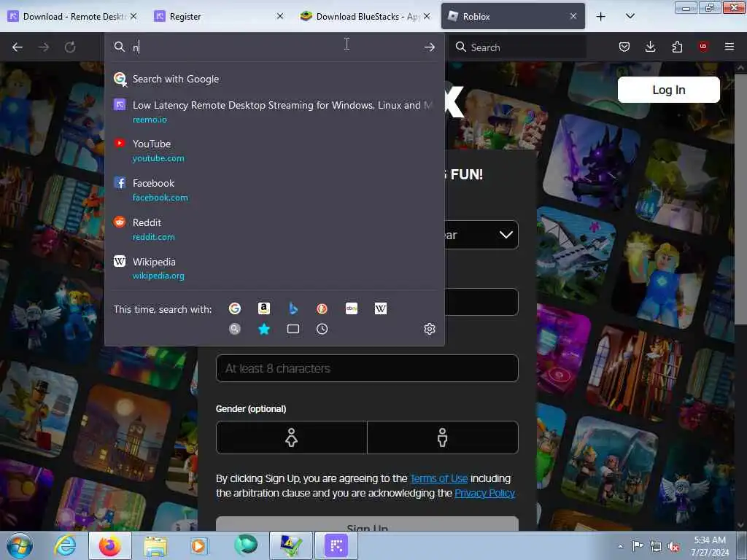Switch to Download - Remote Desktop tab
The height and width of the screenshot is (560, 747).
(74, 16)
